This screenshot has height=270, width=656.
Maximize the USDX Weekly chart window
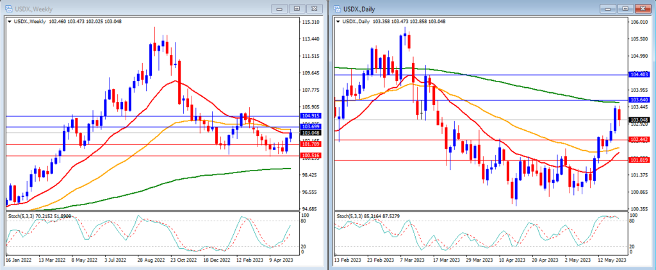click(296, 9)
